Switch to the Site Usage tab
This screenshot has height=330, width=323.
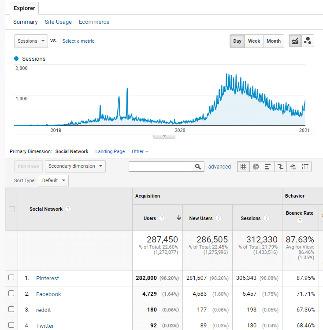pyautogui.click(x=58, y=22)
